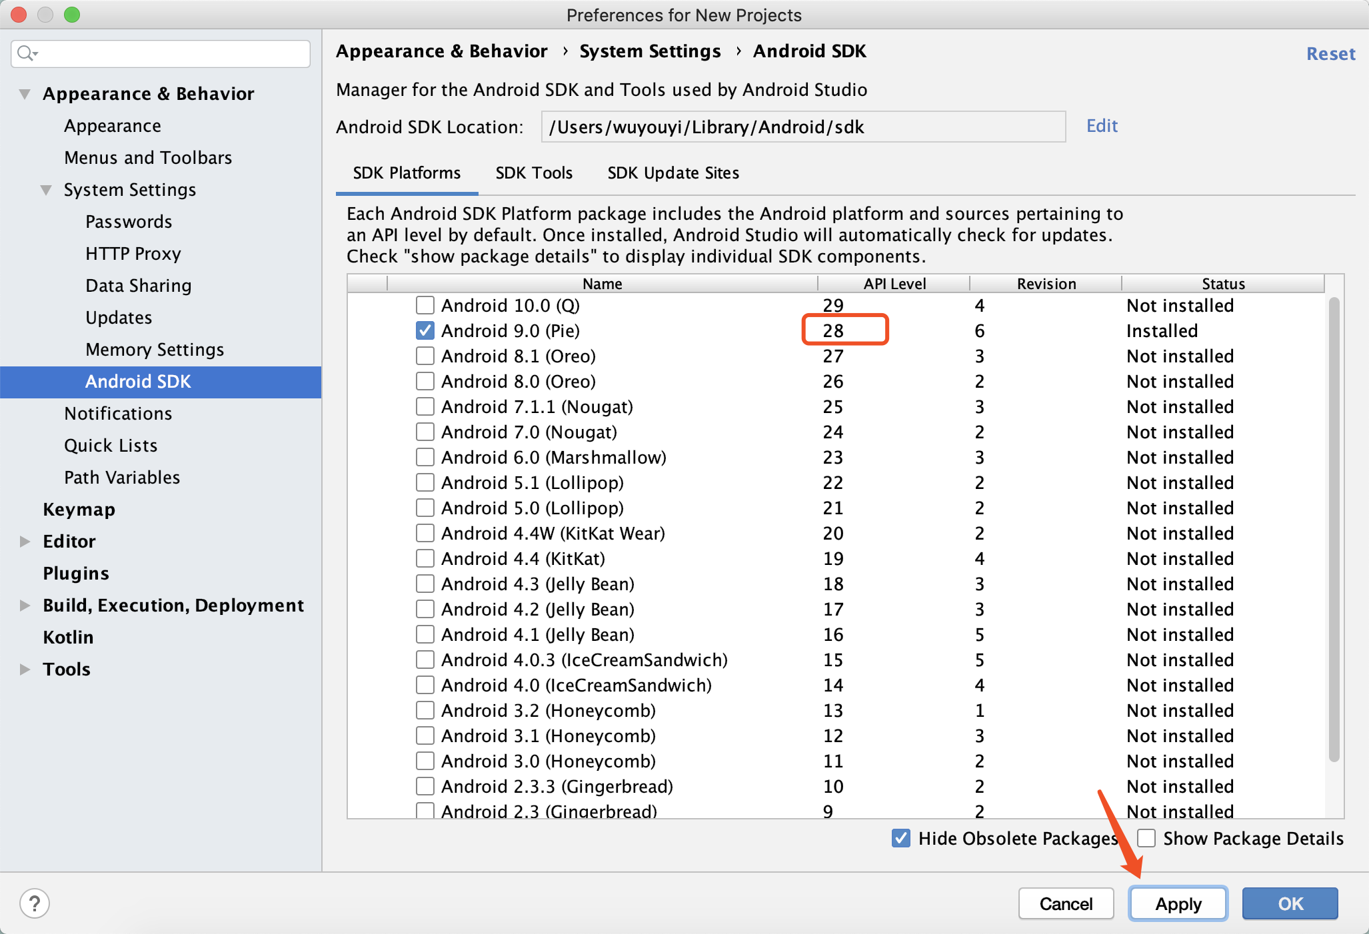Image resolution: width=1369 pixels, height=934 pixels.
Task: Select Android SDK in sidebar
Action: point(161,382)
